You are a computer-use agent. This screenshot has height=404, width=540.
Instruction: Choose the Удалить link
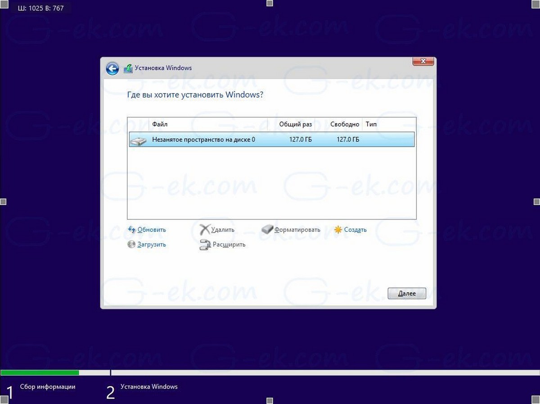coord(223,229)
